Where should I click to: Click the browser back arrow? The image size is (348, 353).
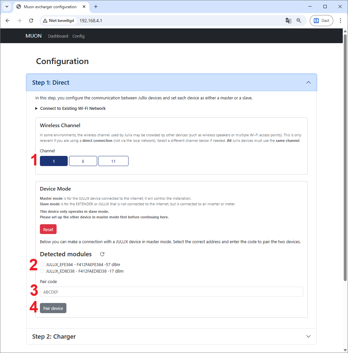pyautogui.click(x=8, y=21)
